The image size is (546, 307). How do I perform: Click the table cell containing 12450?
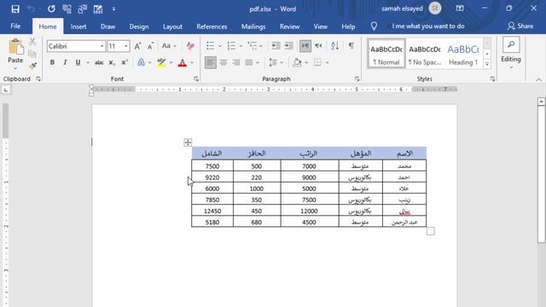pos(212,211)
